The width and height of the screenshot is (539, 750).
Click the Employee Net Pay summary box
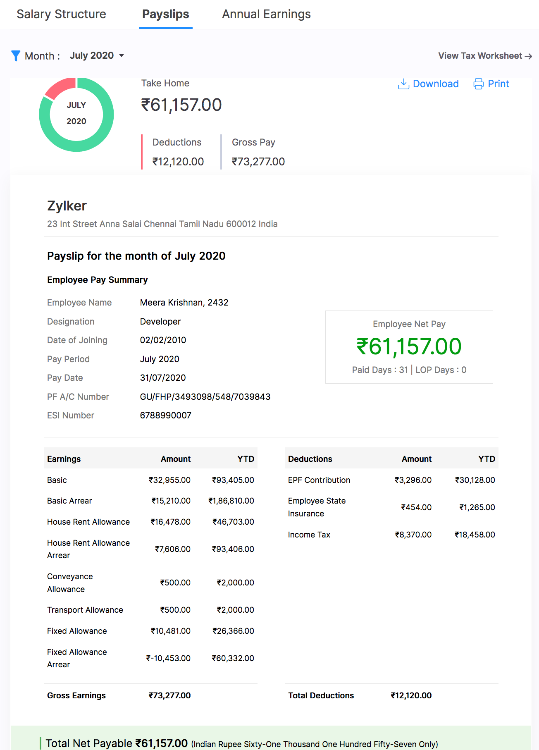point(409,347)
